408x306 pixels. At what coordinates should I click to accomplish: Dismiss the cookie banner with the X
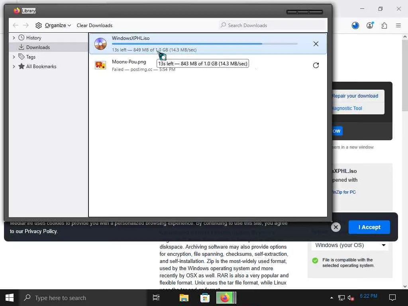point(335,227)
